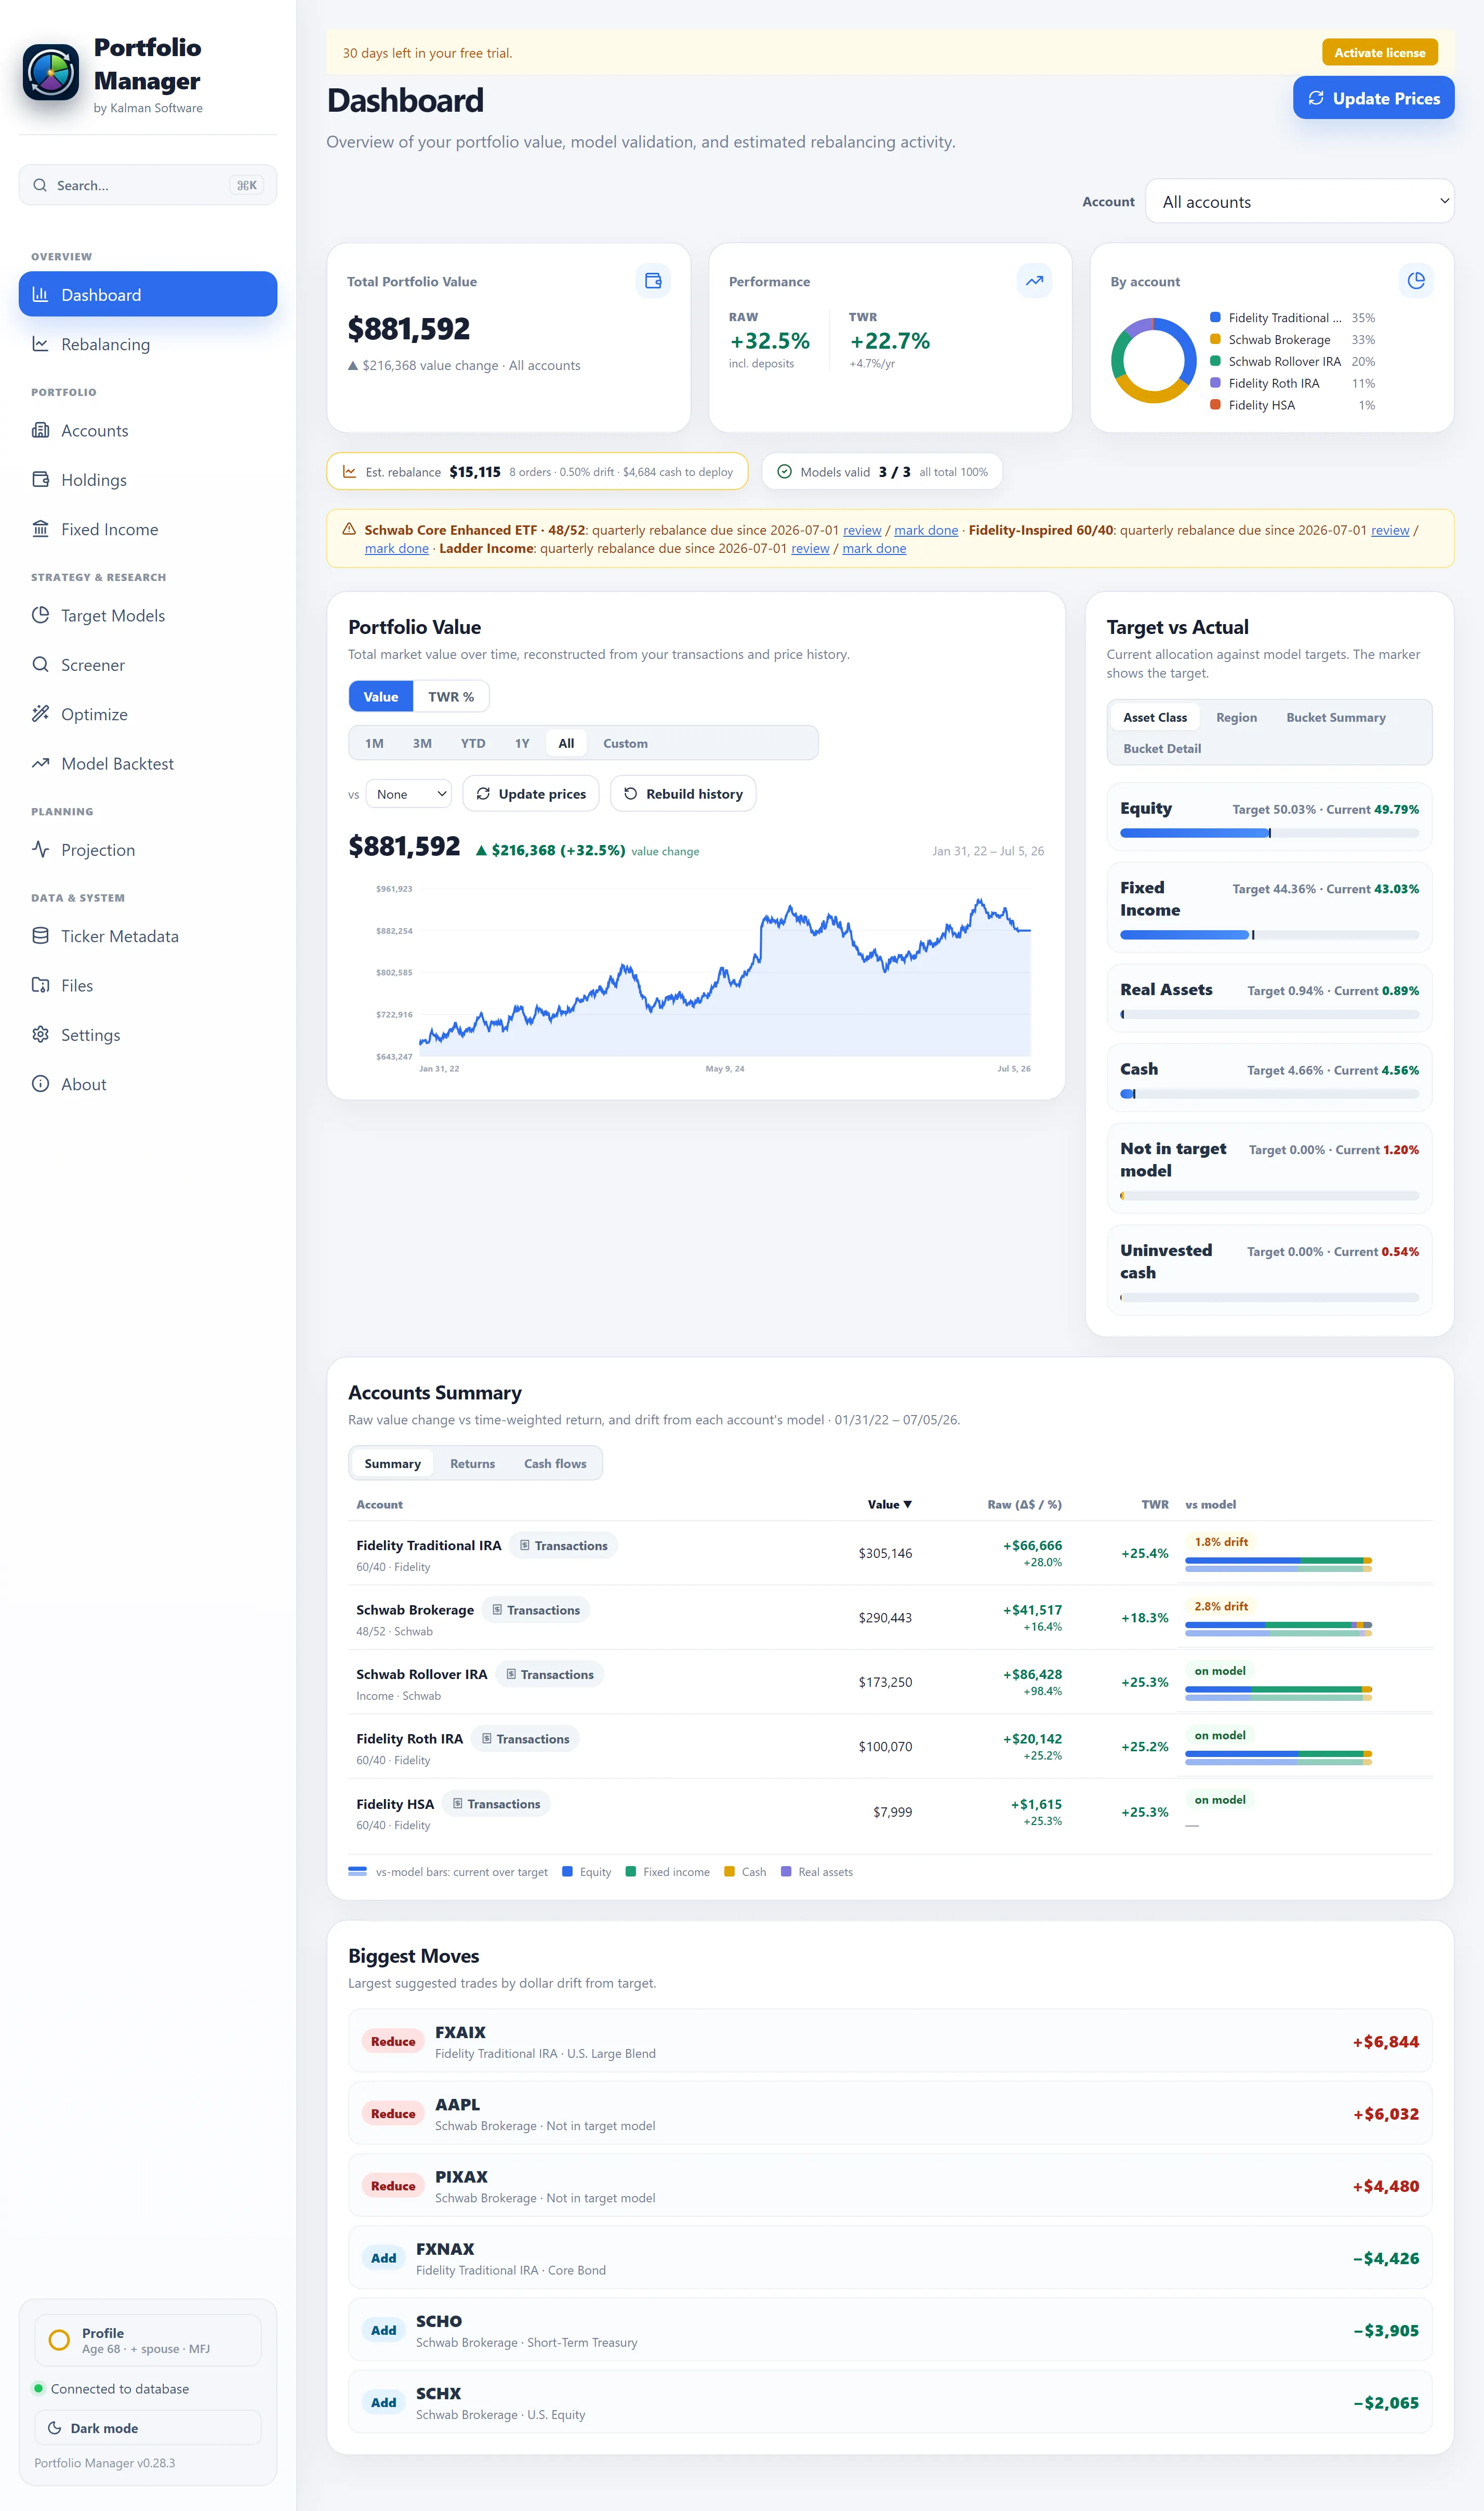Open the About page
1484x2511 pixels.
tap(148, 1084)
